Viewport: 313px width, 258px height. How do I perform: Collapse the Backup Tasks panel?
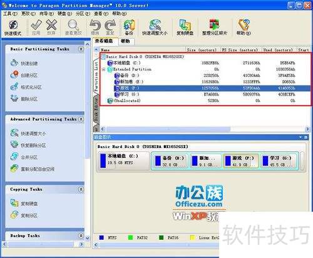coord(81,236)
